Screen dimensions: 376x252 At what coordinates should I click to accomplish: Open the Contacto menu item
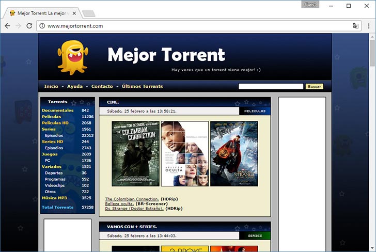pyautogui.click(x=102, y=86)
